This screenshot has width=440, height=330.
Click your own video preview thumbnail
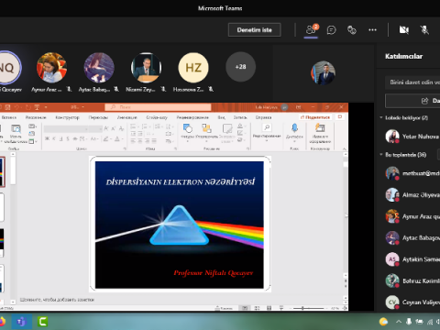(323, 73)
